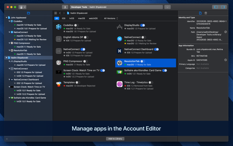
Task: Filter apps by watchOS tab
Action: click(x=93, y=18)
